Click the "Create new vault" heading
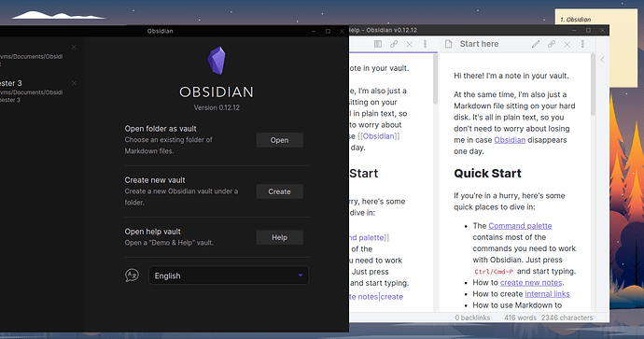 (155, 180)
